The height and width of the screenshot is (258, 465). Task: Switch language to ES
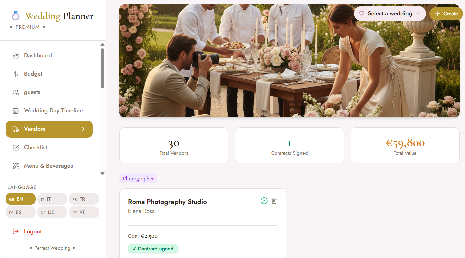[x=21, y=212]
